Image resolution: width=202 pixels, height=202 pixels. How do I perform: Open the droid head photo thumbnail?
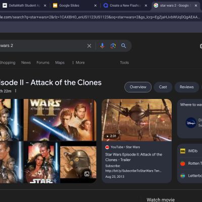point(78,162)
